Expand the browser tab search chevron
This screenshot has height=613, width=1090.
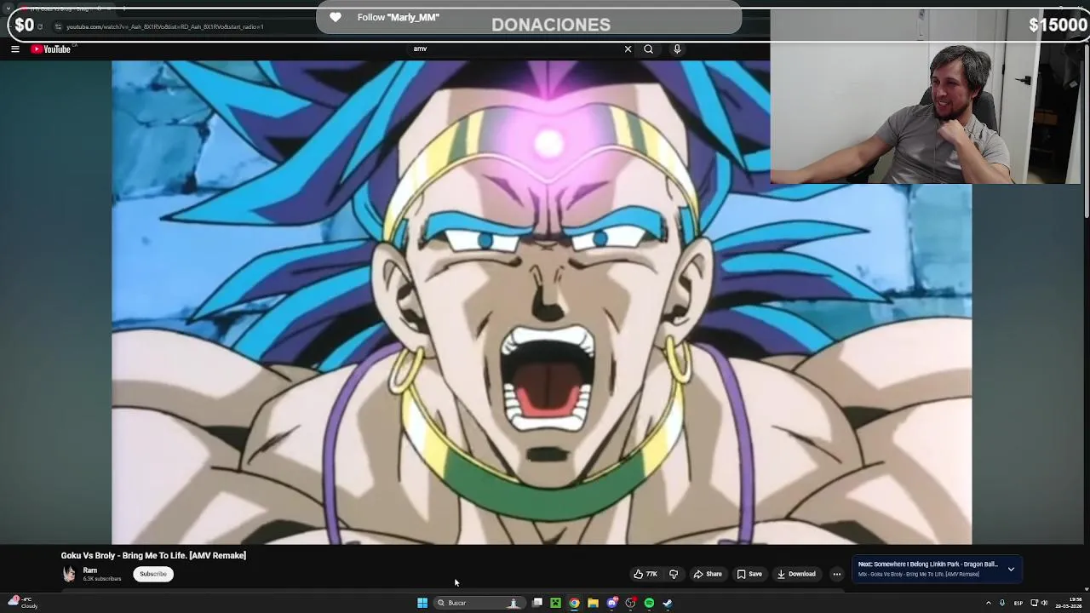[x=9, y=9]
